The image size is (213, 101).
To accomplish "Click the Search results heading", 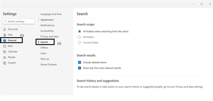I will [x=86, y=55].
